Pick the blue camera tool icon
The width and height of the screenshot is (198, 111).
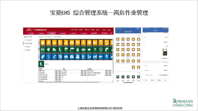click(72, 57)
